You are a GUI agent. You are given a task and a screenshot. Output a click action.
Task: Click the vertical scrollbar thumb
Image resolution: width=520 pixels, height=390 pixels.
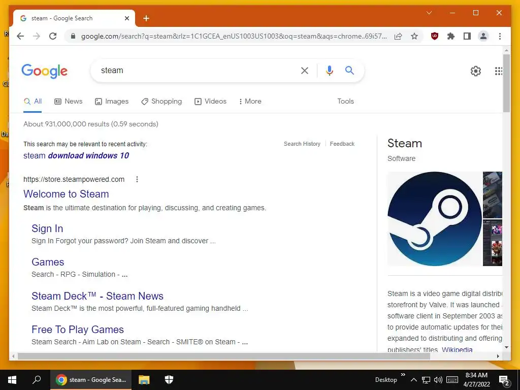point(506,83)
